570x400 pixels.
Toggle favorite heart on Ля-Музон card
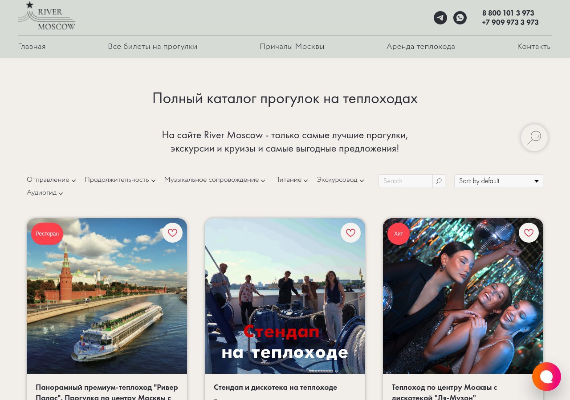pos(529,232)
